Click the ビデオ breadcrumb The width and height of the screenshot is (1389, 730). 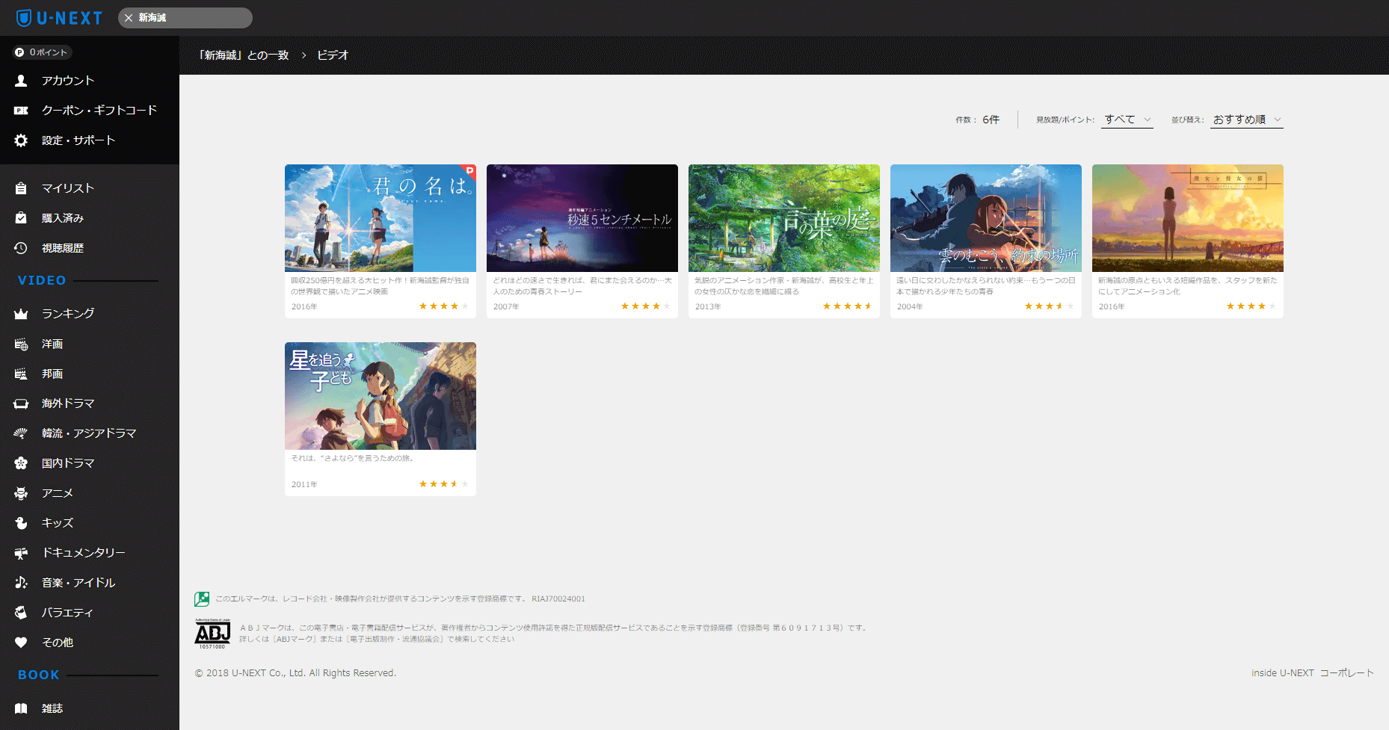[333, 55]
